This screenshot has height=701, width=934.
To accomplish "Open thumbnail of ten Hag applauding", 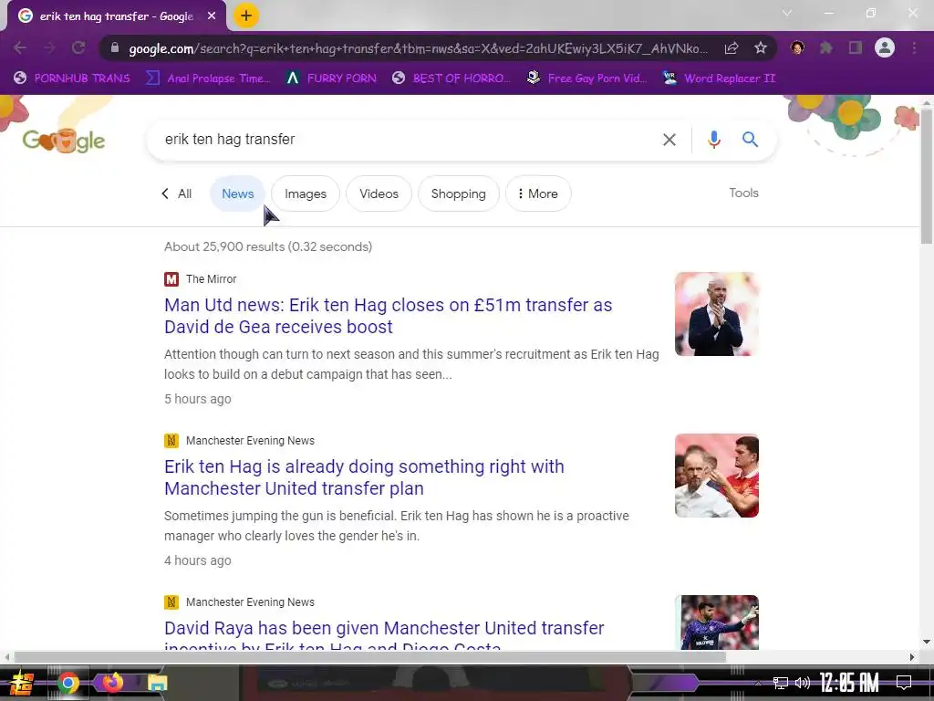I will (717, 314).
